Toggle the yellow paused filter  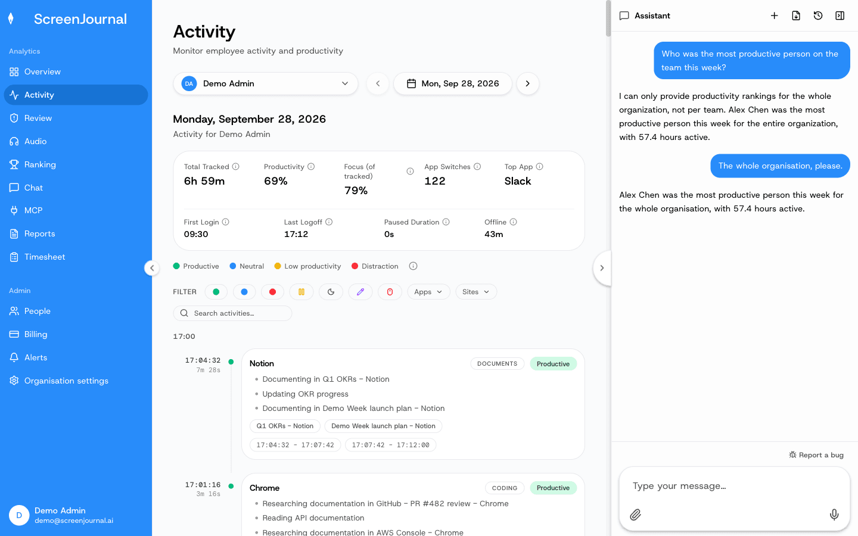pyautogui.click(x=301, y=292)
